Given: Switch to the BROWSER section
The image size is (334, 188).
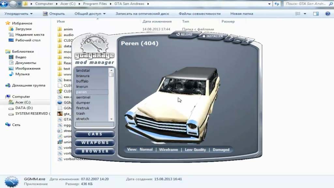Looking at the screenshot, I should (x=95, y=151).
